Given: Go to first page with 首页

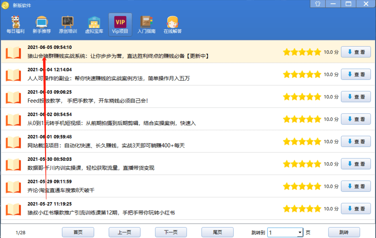Looking at the screenshot, I should pos(78,232).
